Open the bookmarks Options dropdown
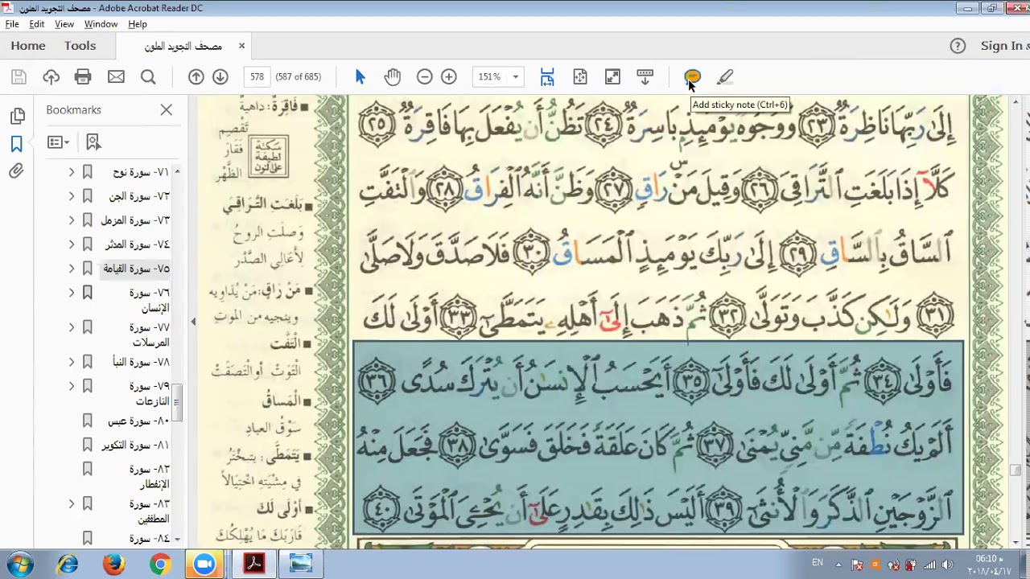 58,142
